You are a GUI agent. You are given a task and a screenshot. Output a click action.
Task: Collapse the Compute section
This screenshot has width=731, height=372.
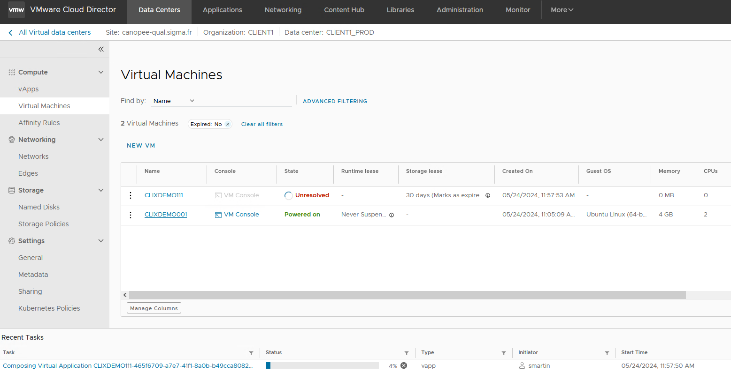coord(101,72)
